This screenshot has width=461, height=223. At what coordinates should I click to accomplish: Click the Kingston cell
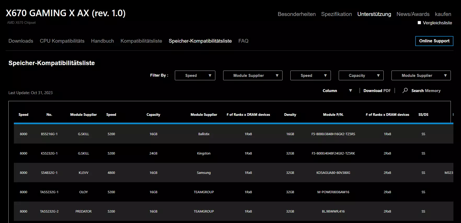(x=204, y=153)
